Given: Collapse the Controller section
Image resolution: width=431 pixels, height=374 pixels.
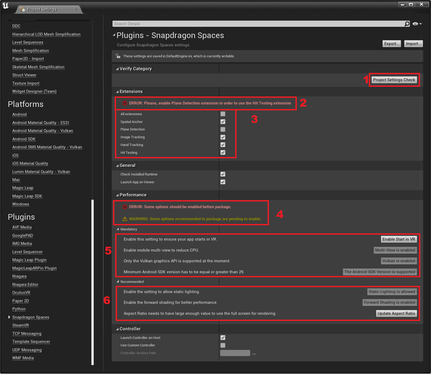Looking at the screenshot, I should [x=117, y=329].
